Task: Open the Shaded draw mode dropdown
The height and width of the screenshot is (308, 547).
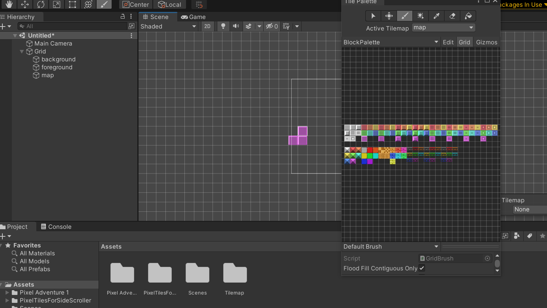Action: click(168, 26)
